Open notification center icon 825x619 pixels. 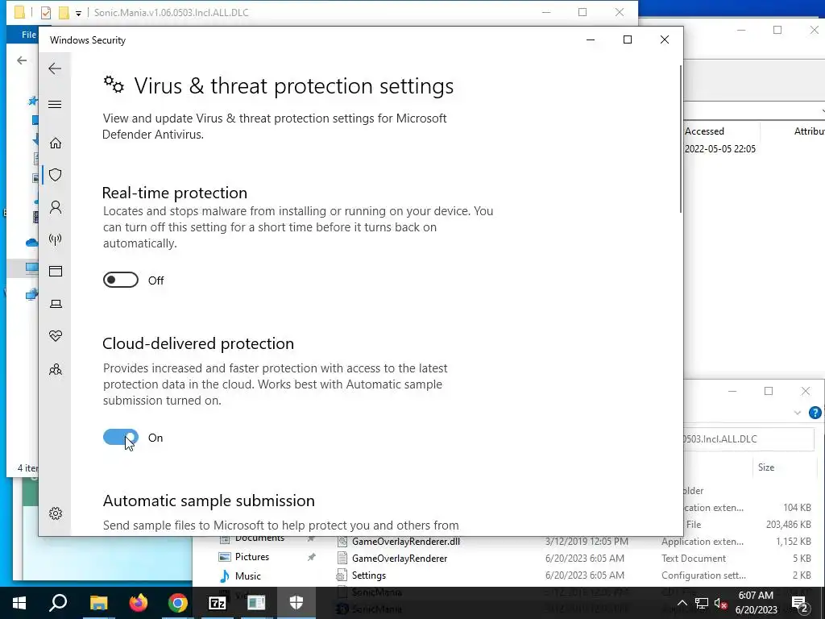(x=799, y=604)
